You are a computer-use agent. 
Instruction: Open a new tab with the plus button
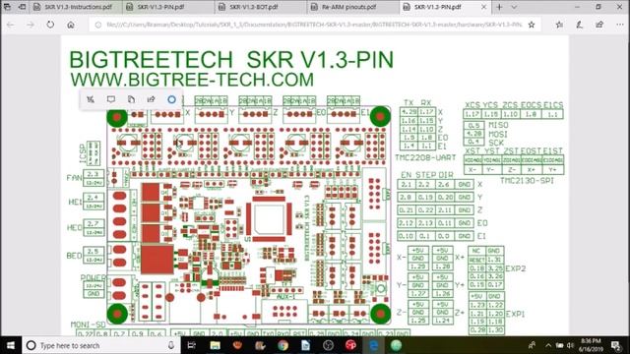(499, 7)
